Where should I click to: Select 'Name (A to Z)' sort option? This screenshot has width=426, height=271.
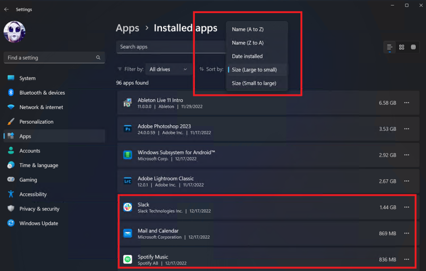coord(248,29)
